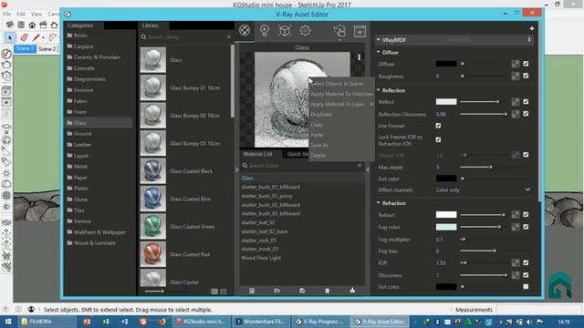Image resolution: width=584 pixels, height=328 pixels.
Task: Show the Frame Buffer window icon
Action: pos(360,32)
